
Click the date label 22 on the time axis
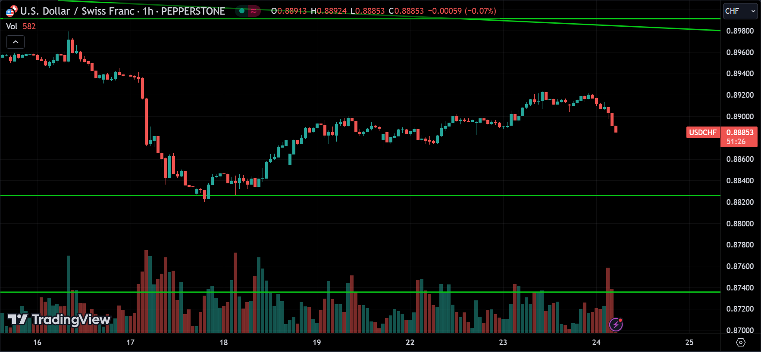tap(410, 343)
